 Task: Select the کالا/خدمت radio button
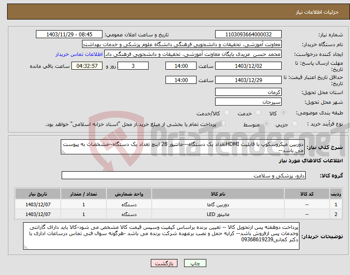coord(227,113)
